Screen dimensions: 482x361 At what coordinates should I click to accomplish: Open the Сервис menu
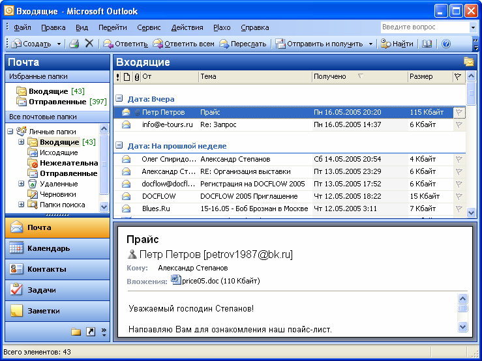(149, 27)
